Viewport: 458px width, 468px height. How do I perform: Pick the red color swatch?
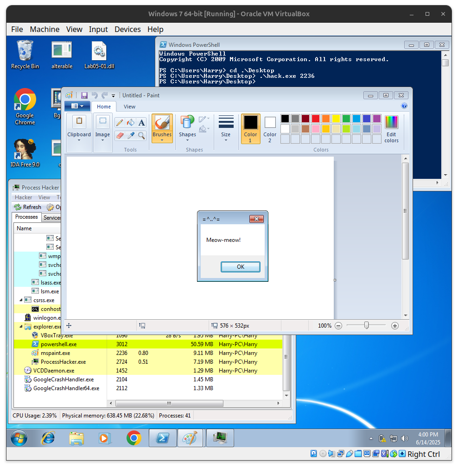[316, 119]
